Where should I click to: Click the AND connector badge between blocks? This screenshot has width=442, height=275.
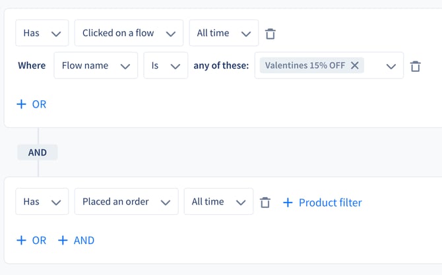pyautogui.click(x=38, y=152)
